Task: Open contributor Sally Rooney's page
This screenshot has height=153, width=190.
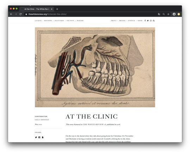Action: coord(42,120)
